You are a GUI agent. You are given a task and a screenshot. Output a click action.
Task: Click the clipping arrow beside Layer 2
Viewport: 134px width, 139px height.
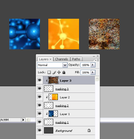point(47,97)
